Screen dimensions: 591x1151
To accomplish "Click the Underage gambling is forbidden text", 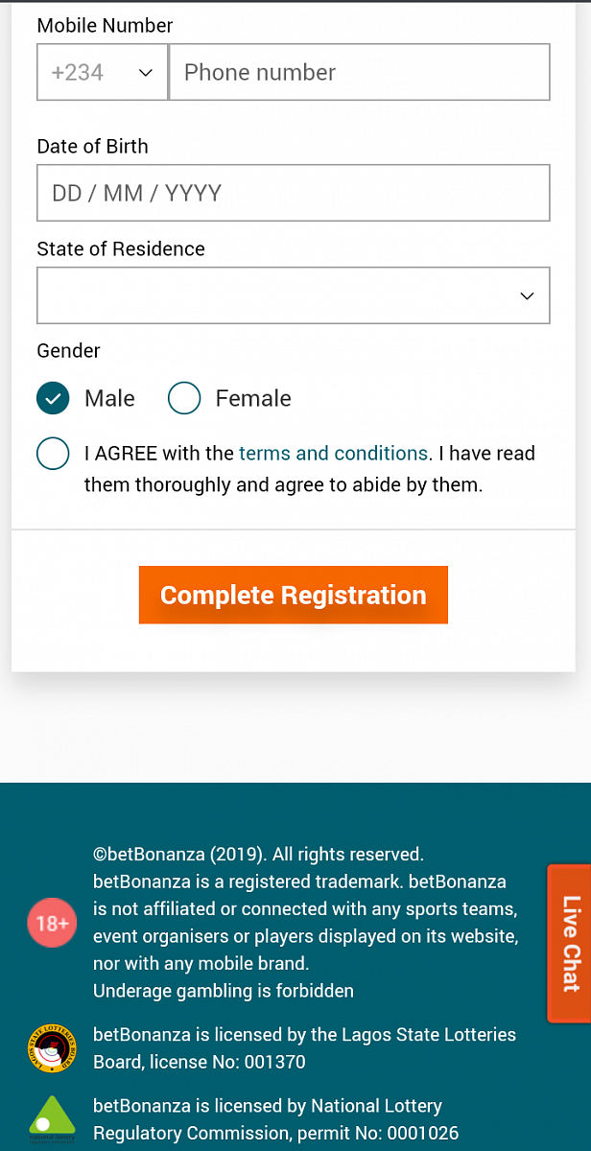I will tap(223, 991).
